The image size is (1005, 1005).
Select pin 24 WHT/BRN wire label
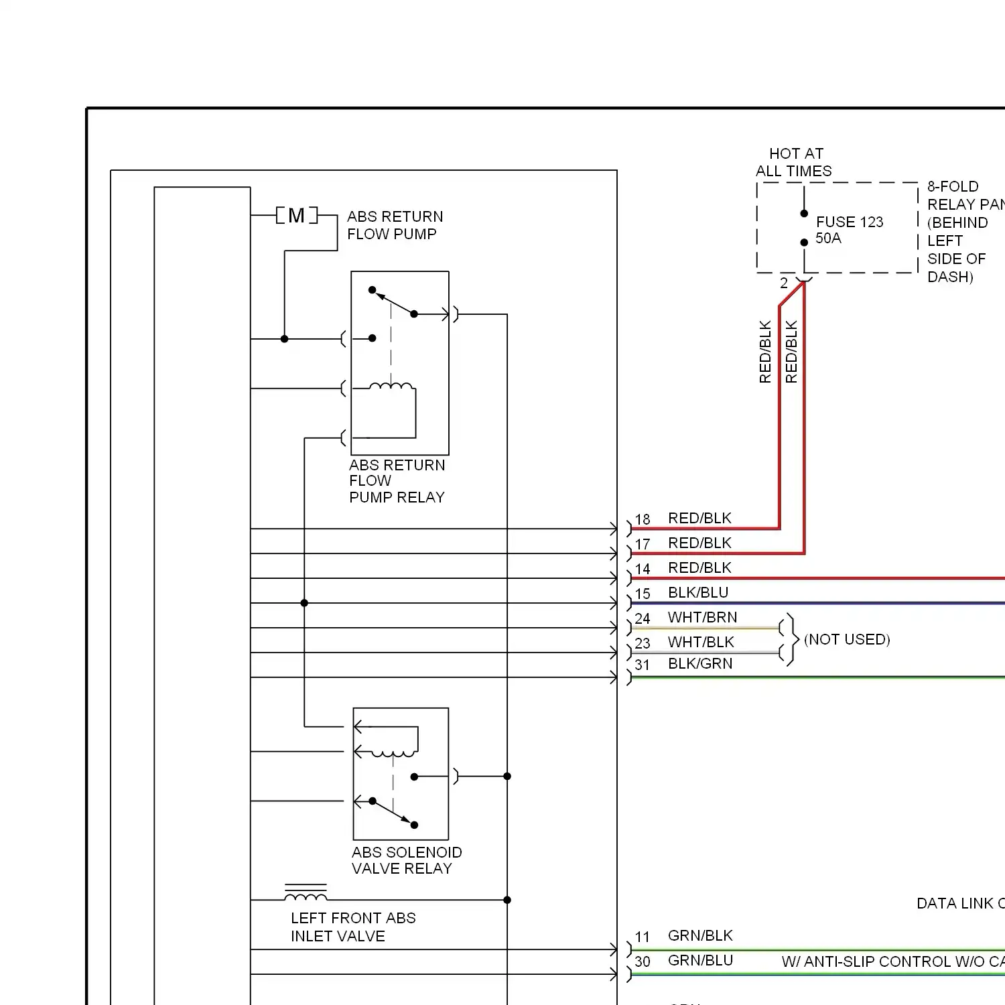point(702,617)
